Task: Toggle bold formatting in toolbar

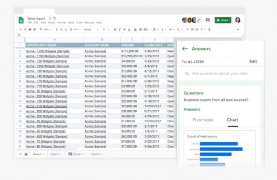Action: tap(115, 29)
